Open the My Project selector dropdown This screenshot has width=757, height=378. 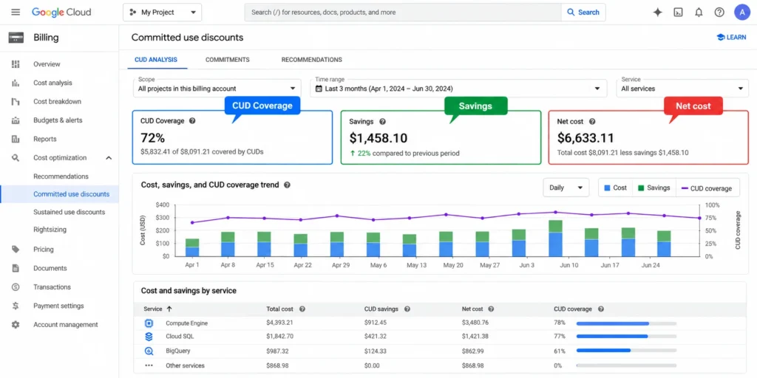point(162,13)
